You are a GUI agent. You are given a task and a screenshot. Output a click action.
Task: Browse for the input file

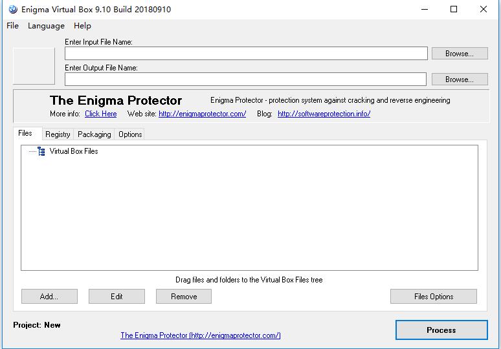pos(460,54)
